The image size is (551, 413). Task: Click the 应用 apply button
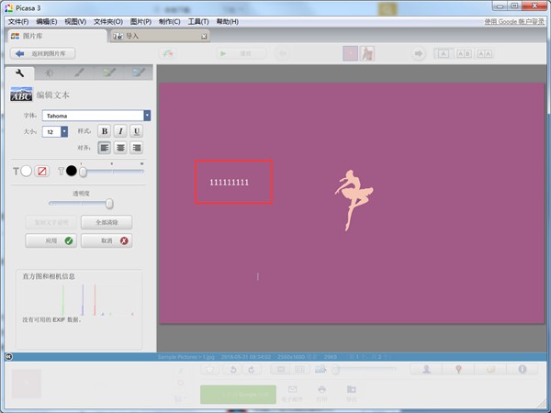click(50, 240)
